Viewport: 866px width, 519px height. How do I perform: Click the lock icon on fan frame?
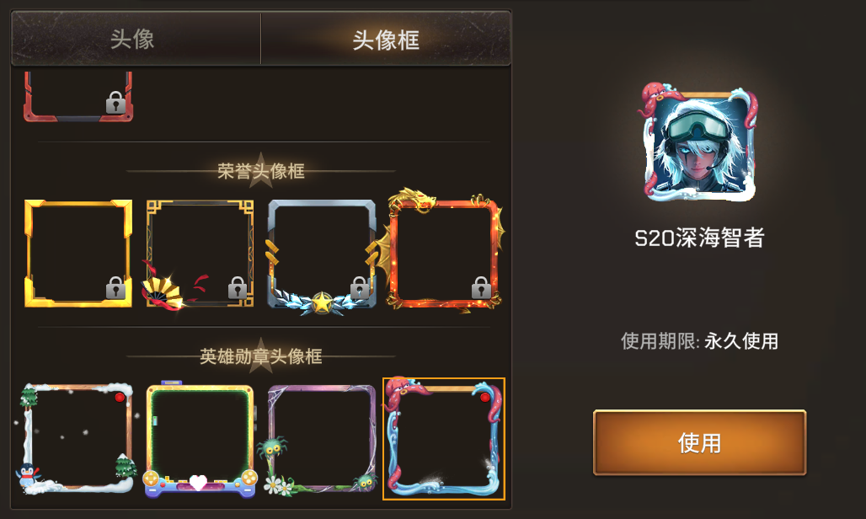click(x=238, y=287)
